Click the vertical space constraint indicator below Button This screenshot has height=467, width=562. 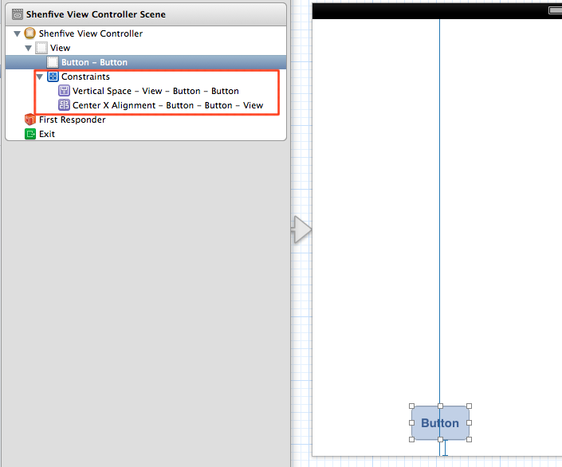pyautogui.click(x=445, y=448)
